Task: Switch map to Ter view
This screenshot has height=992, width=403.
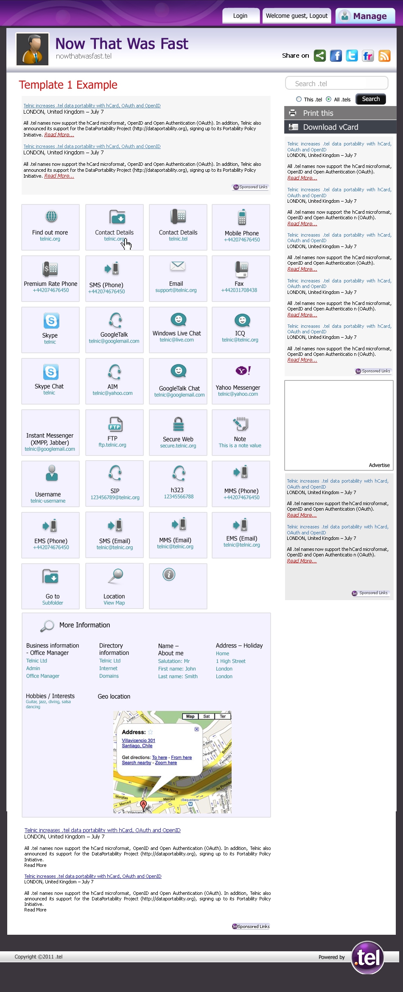Action: point(223,716)
